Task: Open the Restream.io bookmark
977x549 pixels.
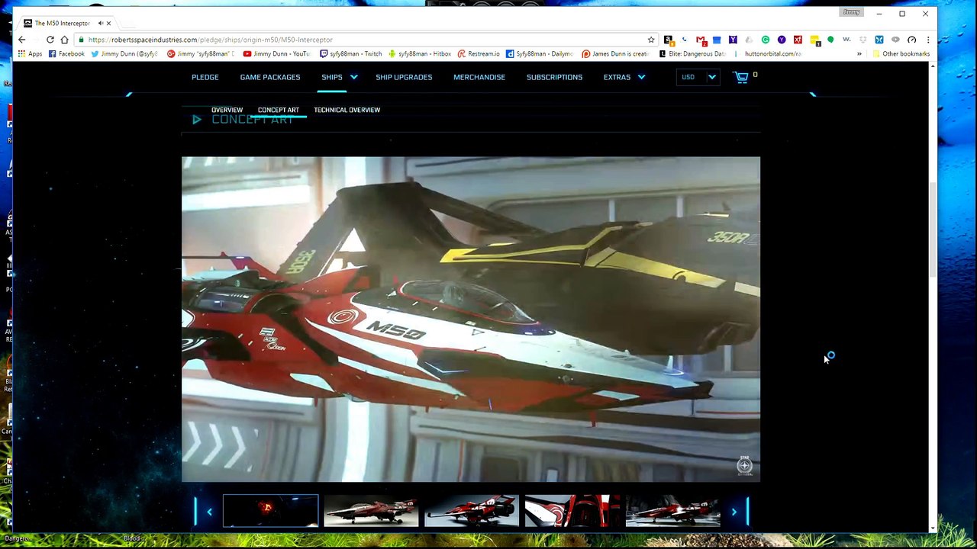Action: pyautogui.click(x=479, y=54)
